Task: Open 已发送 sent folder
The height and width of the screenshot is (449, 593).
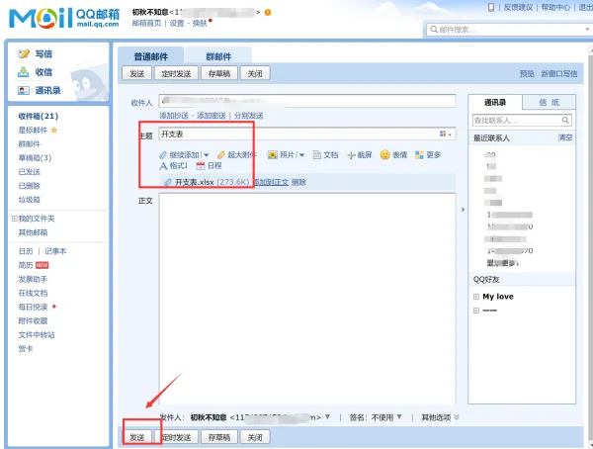Action: (29, 172)
